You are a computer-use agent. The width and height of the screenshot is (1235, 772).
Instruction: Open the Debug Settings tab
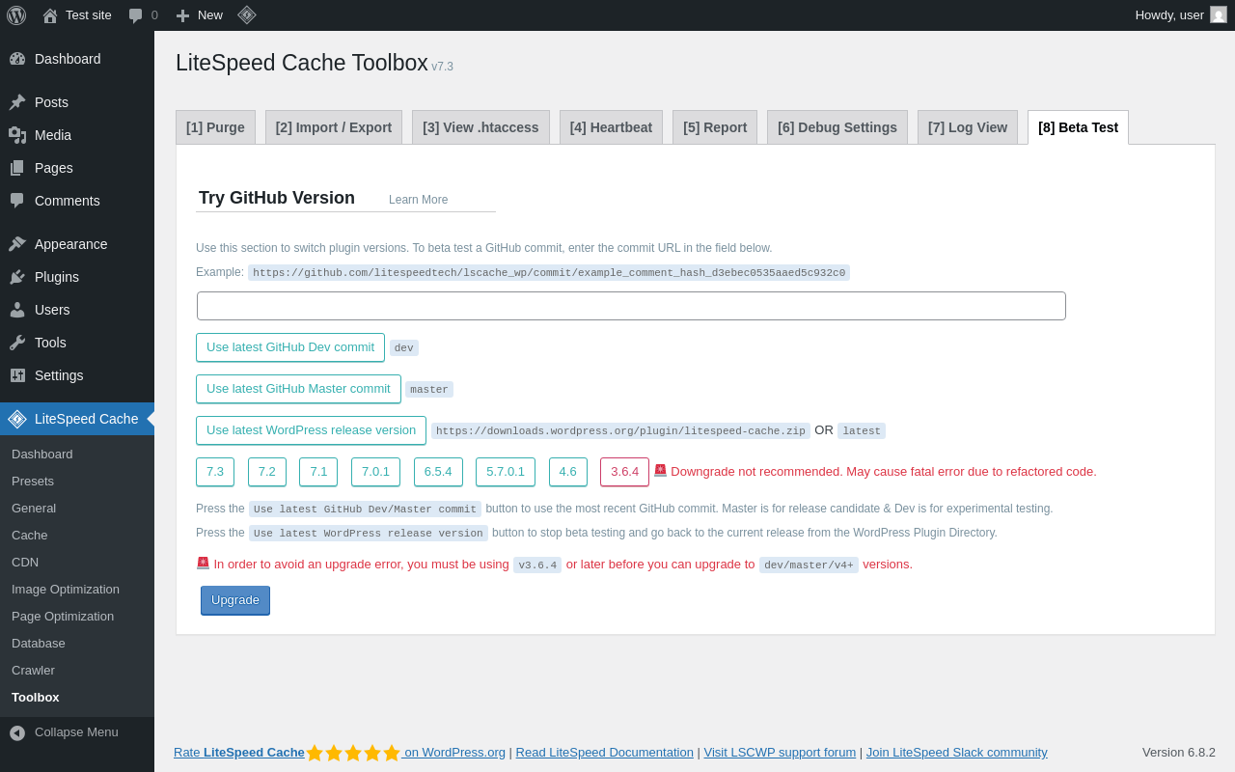(x=837, y=127)
